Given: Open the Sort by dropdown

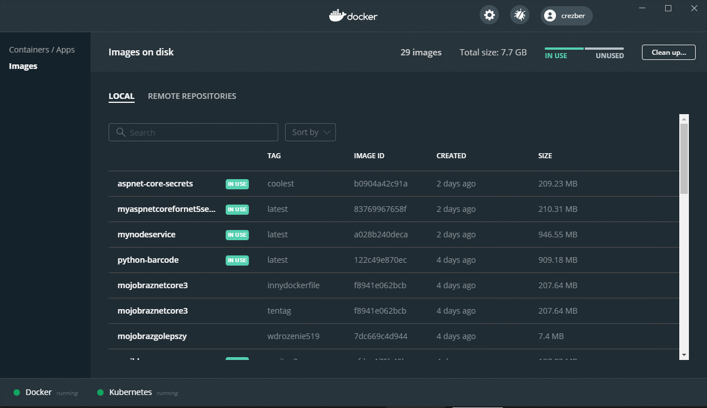Looking at the screenshot, I should click(x=311, y=132).
